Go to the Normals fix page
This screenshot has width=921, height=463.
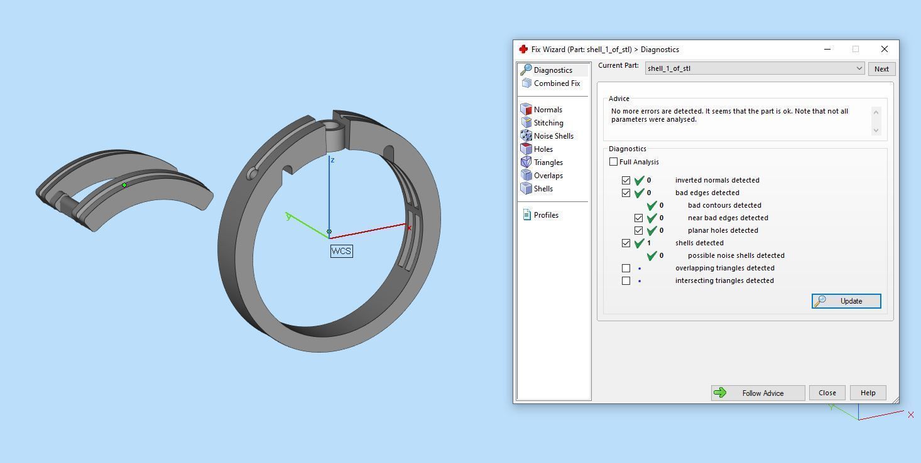pyautogui.click(x=542, y=109)
